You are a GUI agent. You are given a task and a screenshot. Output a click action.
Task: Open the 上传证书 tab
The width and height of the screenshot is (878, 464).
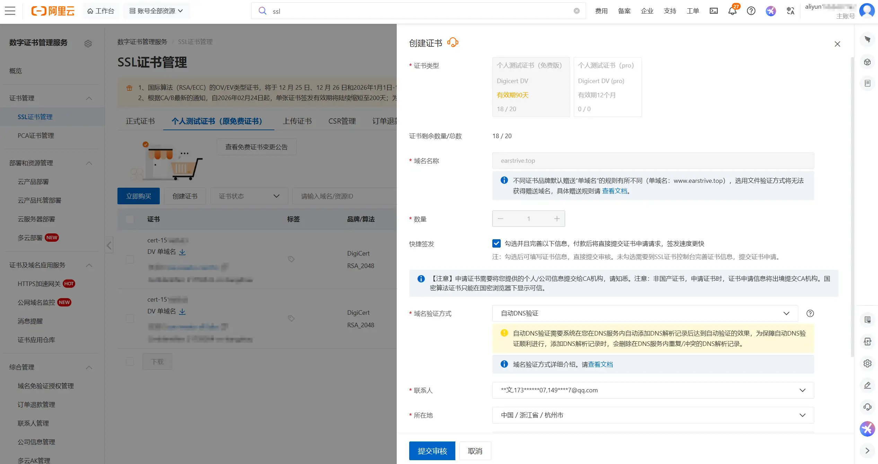pos(297,121)
